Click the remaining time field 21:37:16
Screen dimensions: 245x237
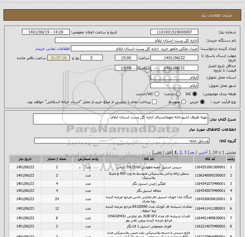pyautogui.click(x=59, y=58)
